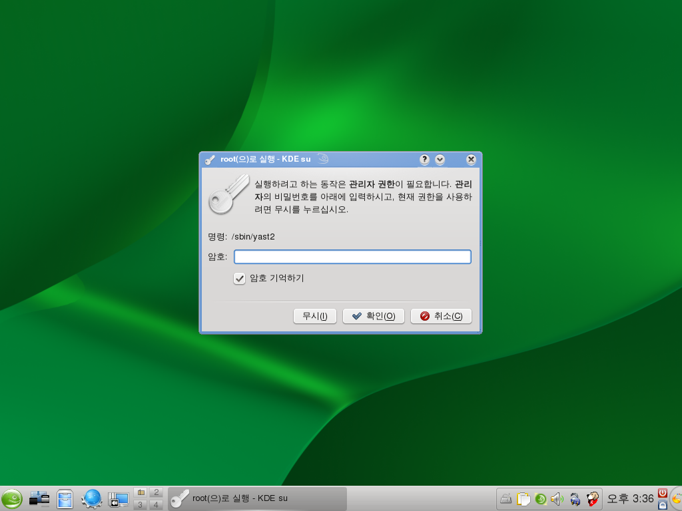
Task: Click the red logout power button
Action: point(663,493)
